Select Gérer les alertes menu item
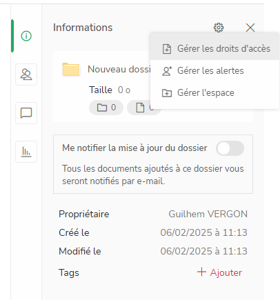 215,71
